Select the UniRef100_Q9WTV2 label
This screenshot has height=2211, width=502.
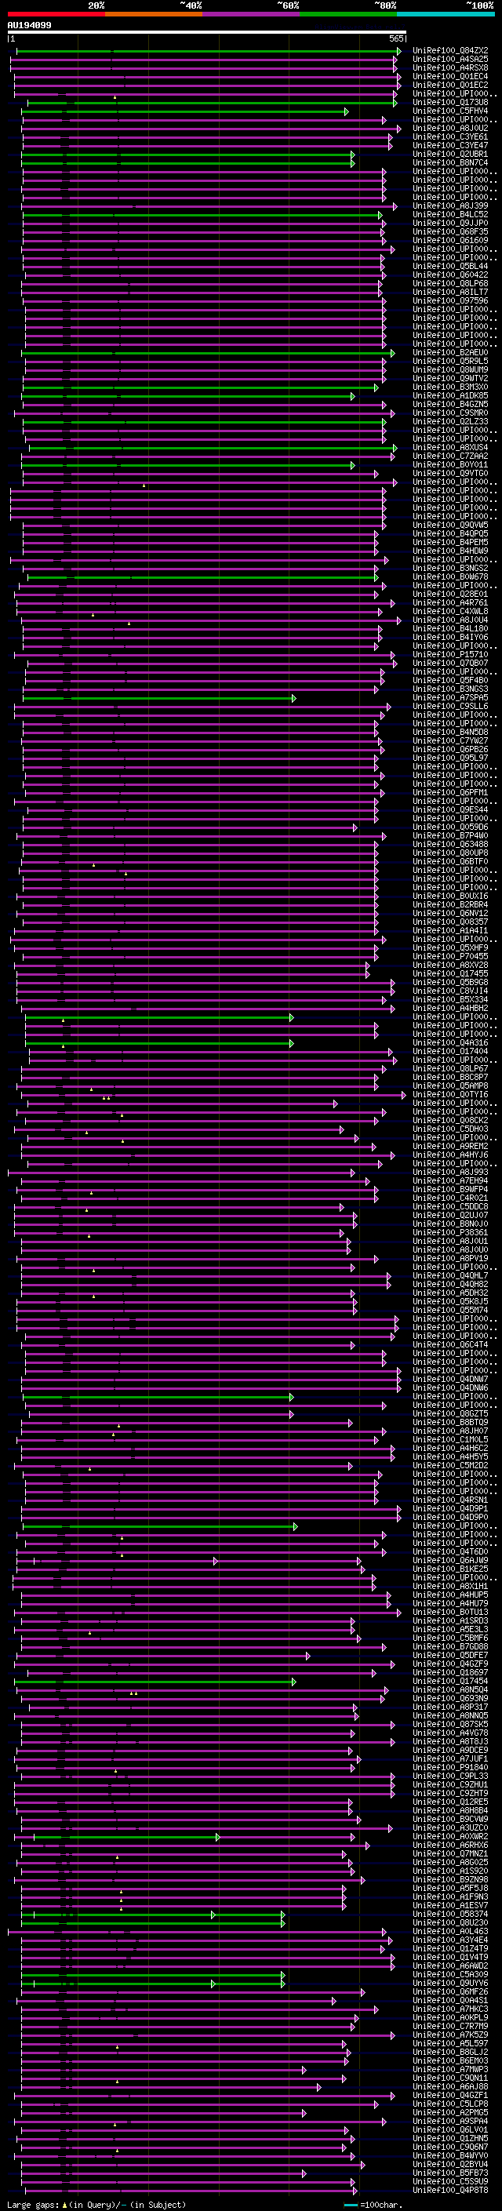point(450,379)
